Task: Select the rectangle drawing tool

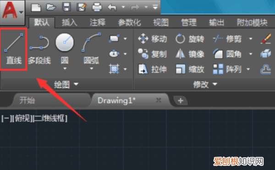Action: tap(114, 38)
